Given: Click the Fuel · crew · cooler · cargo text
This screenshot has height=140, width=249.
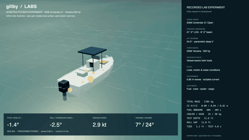Looking at the screenshot, I should click(200, 89).
